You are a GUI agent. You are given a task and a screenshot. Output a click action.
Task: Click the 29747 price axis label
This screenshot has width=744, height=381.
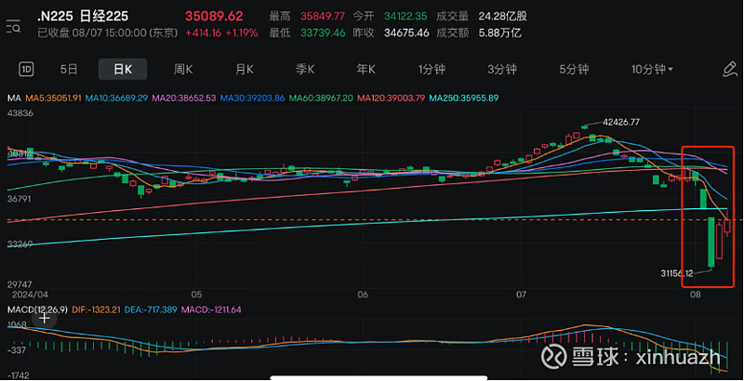pyautogui.click(x=20, y=284)
